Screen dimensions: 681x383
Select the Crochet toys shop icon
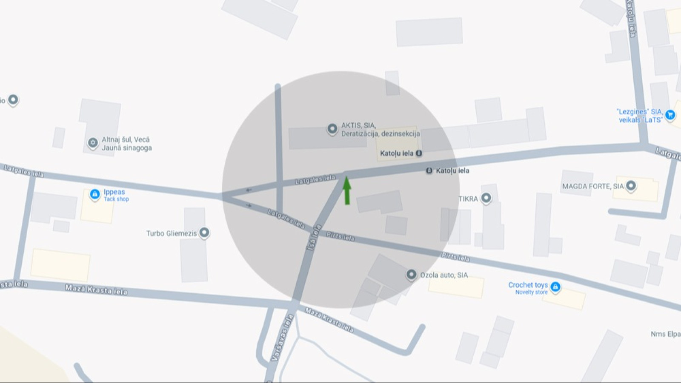pyautogui.click(x=555, y=288)
